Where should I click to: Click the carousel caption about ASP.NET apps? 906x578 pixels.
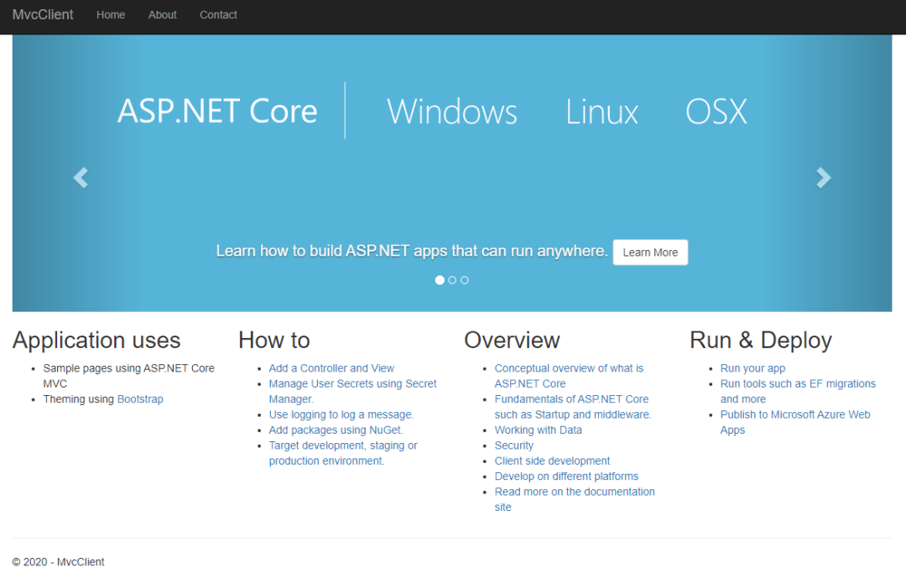pos(412,252)
